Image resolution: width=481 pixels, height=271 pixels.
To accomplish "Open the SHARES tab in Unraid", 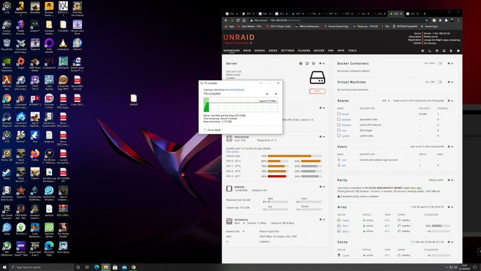I will point(260,51).
